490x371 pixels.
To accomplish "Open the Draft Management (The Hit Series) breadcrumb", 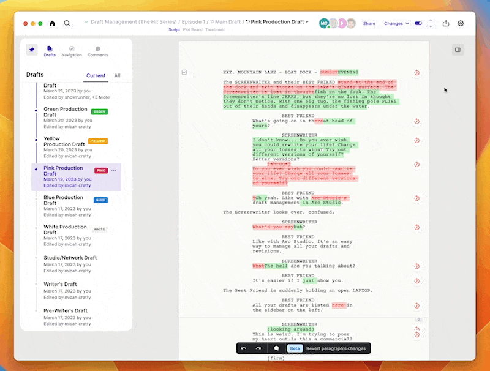I will coord(134,22).
